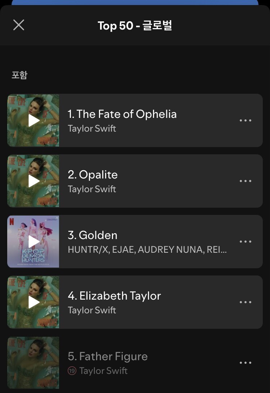Open three-dot menu for Golden

click(246, 242)
